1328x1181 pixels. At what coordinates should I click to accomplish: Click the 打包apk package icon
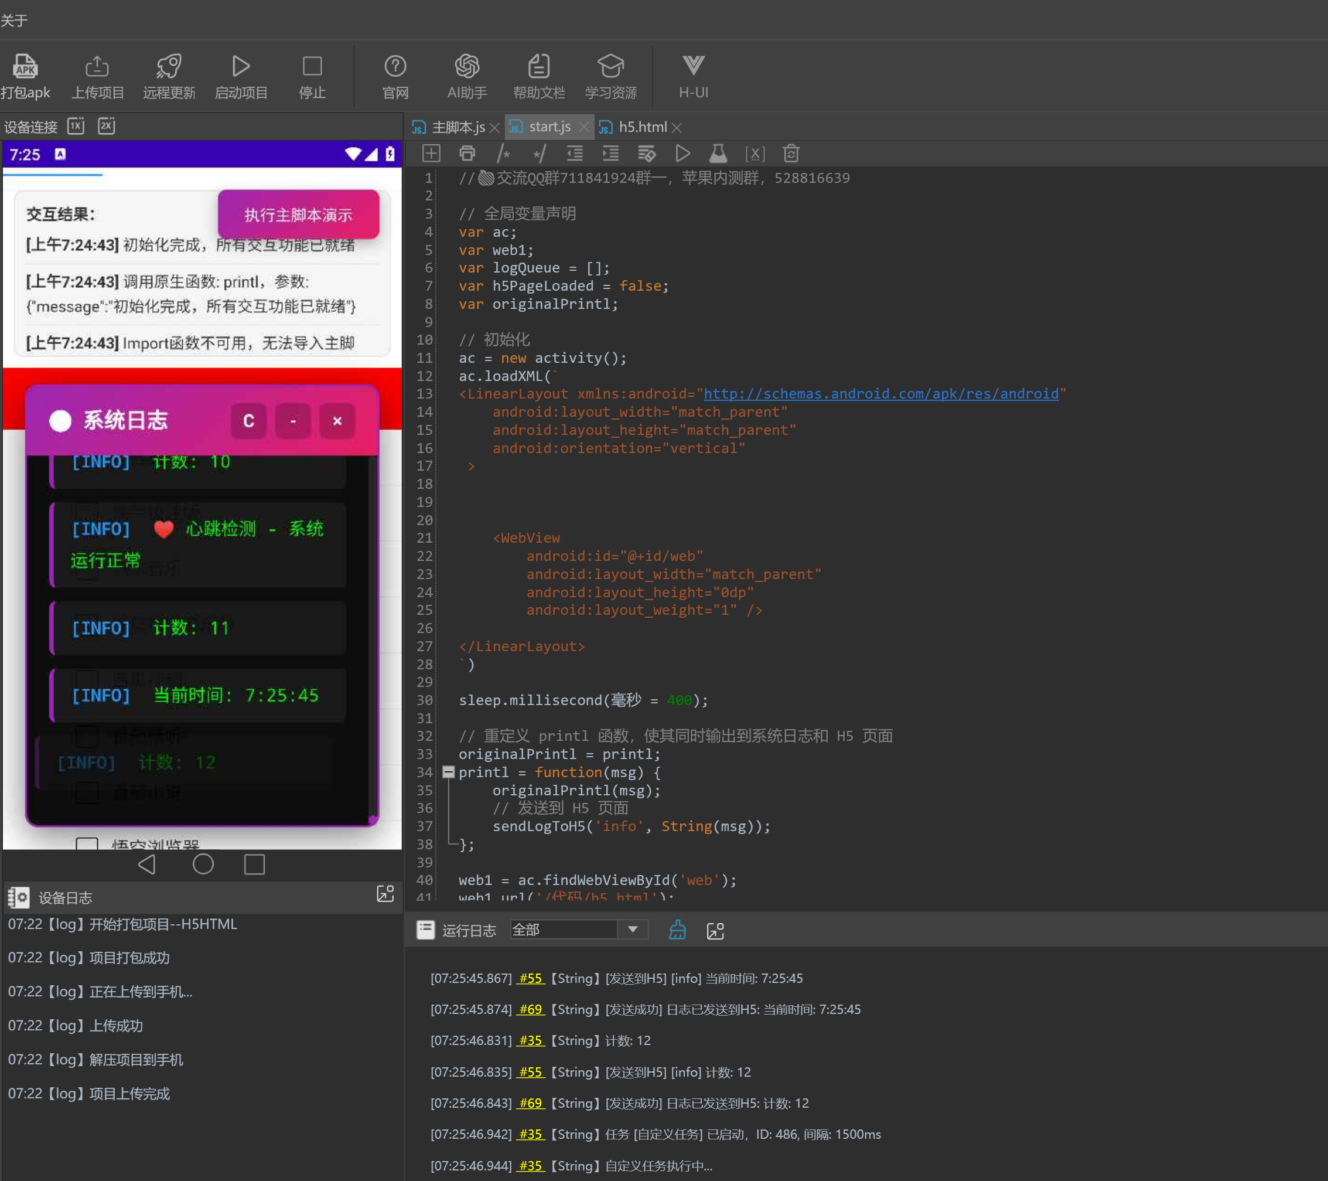click(25, 66)
